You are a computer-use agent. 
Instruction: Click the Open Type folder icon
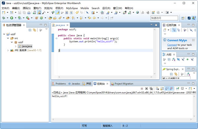tap(50, 18)
